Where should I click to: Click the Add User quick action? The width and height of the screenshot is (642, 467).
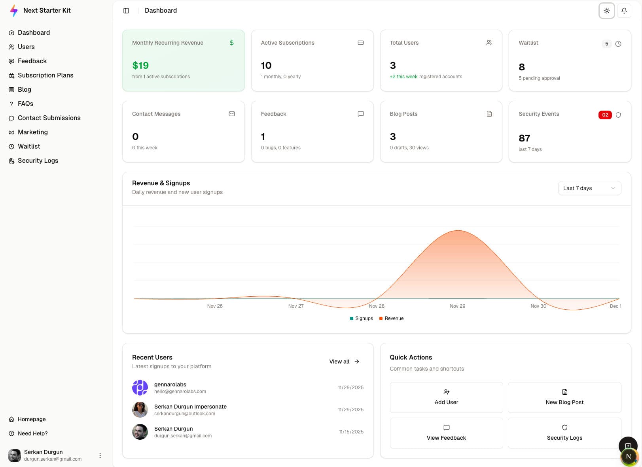point(446,397)
